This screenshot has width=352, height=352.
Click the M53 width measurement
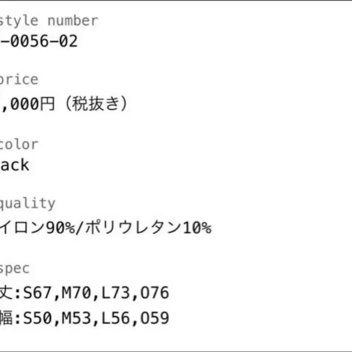point(76,318)
